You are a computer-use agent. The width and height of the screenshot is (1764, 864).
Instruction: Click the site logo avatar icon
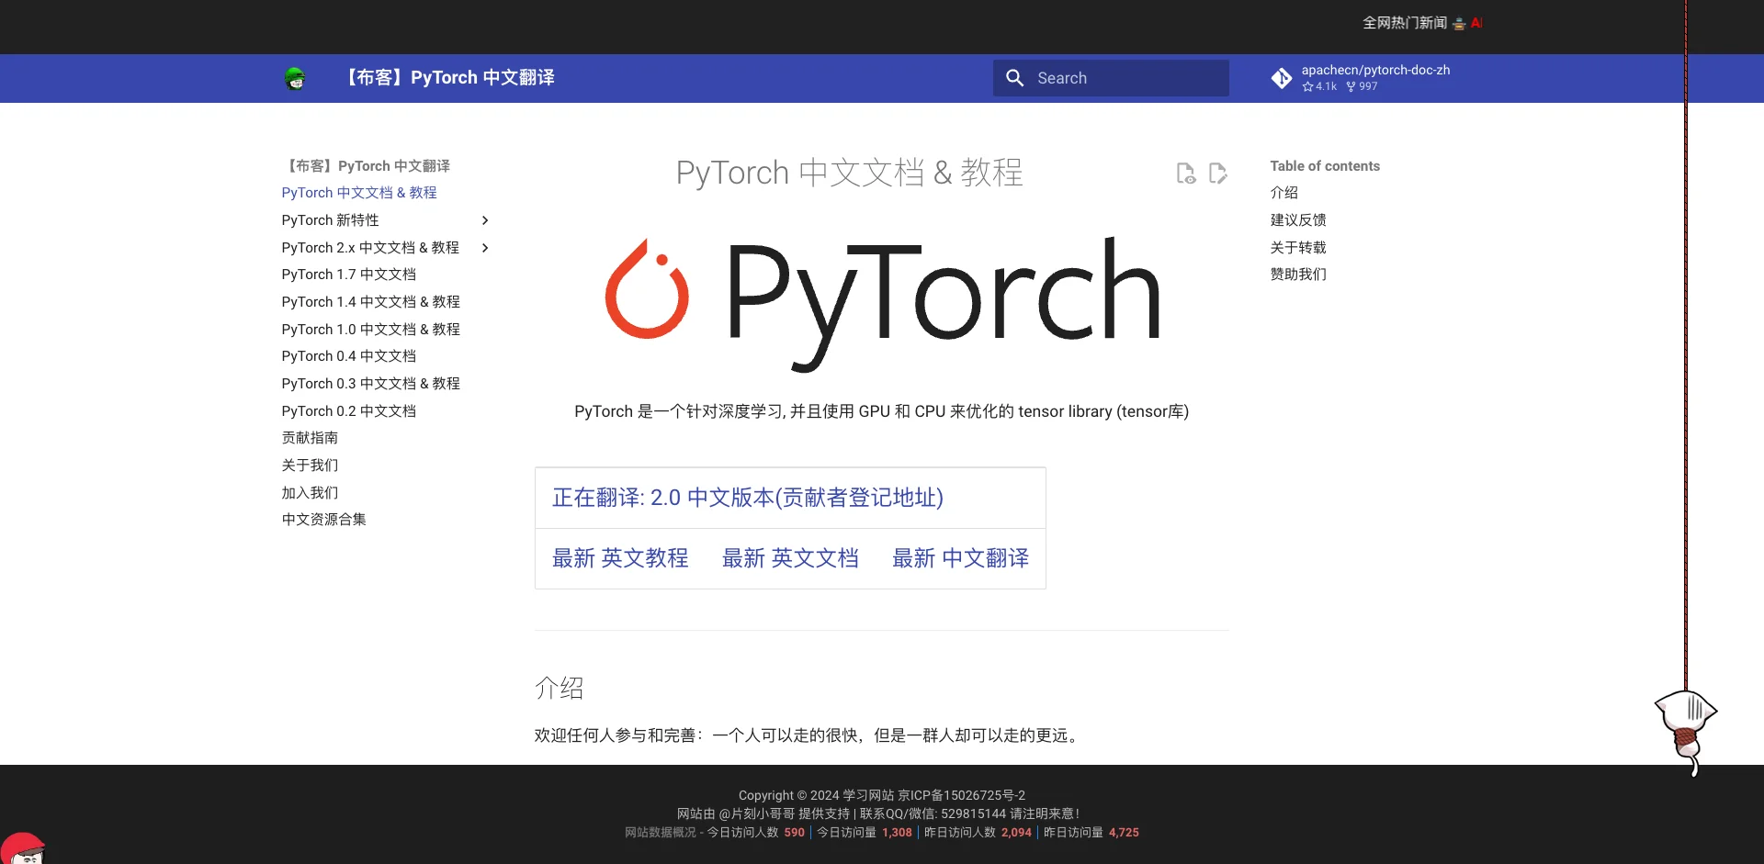[295, 79]
